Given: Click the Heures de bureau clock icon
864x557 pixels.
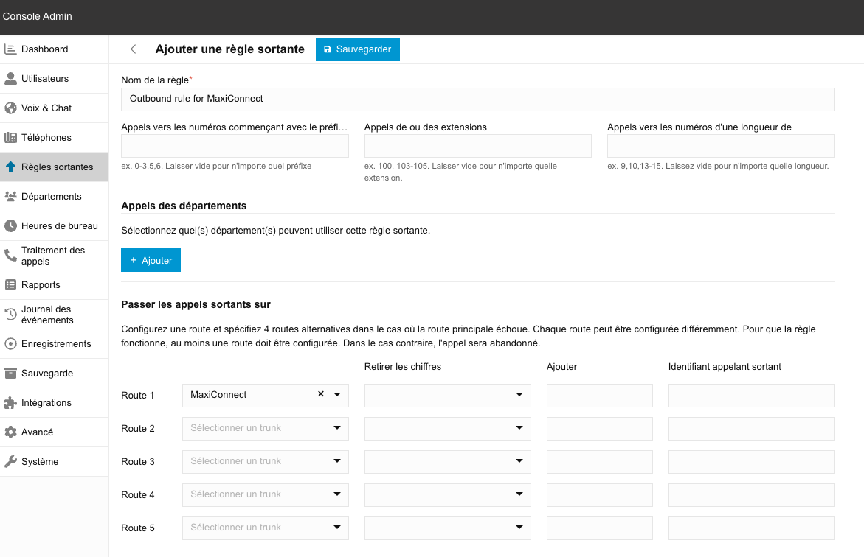Looking at the screenshot, I should click(x=10, y=226).
